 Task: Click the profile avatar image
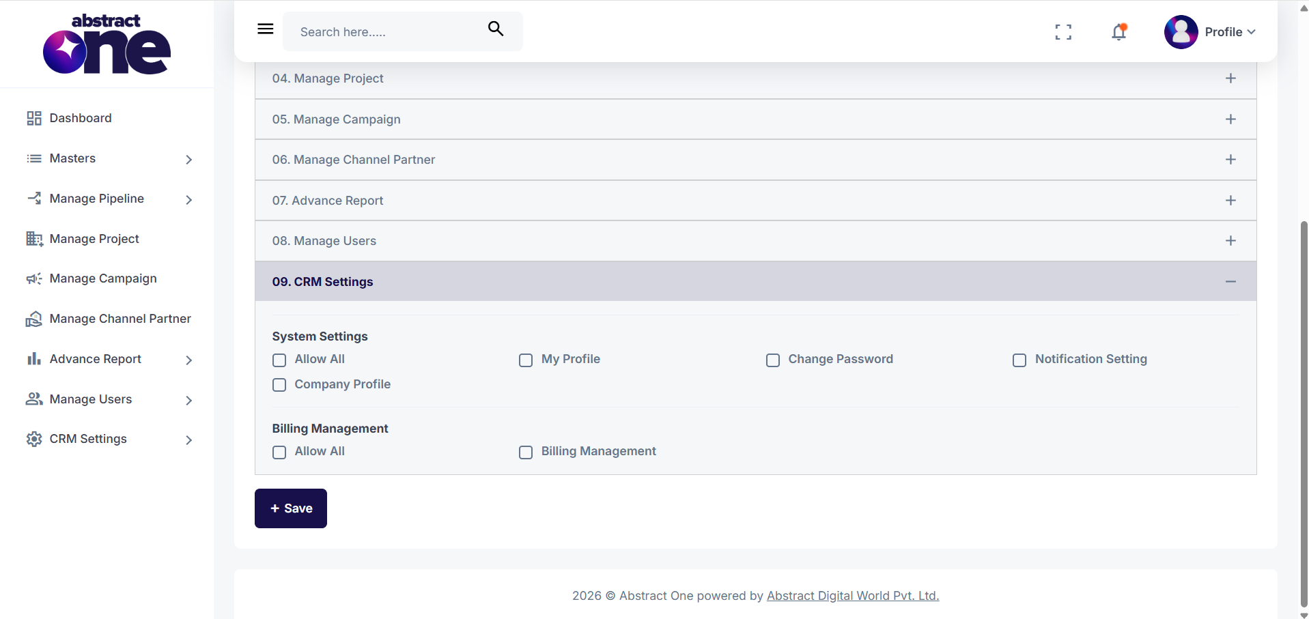pyautogui.click(x=1181, y=32)
